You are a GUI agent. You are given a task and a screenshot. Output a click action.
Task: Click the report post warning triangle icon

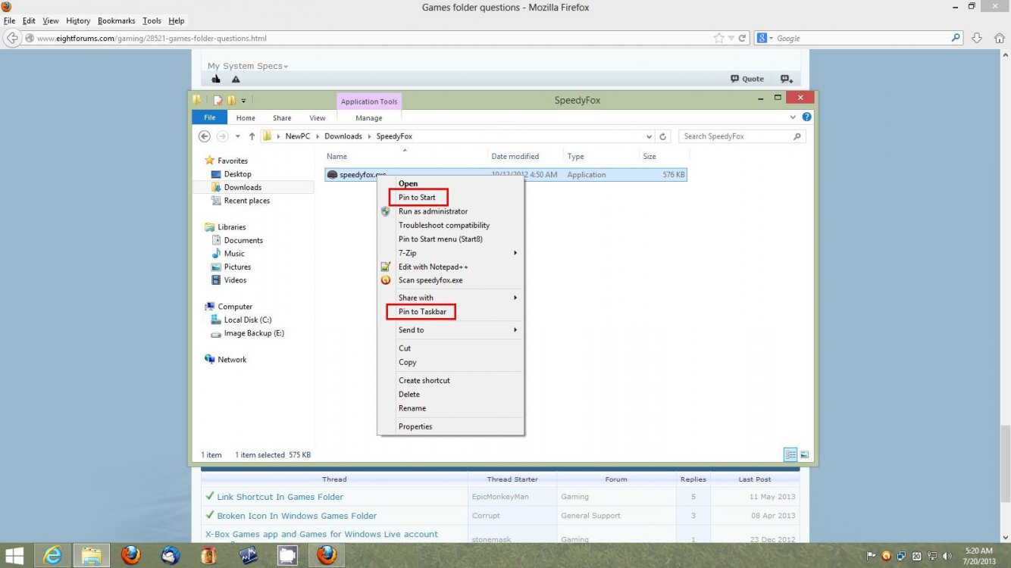236,79
